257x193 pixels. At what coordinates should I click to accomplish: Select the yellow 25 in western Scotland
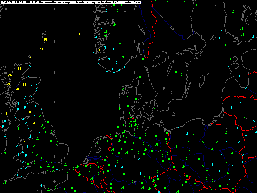click(10, 75)
